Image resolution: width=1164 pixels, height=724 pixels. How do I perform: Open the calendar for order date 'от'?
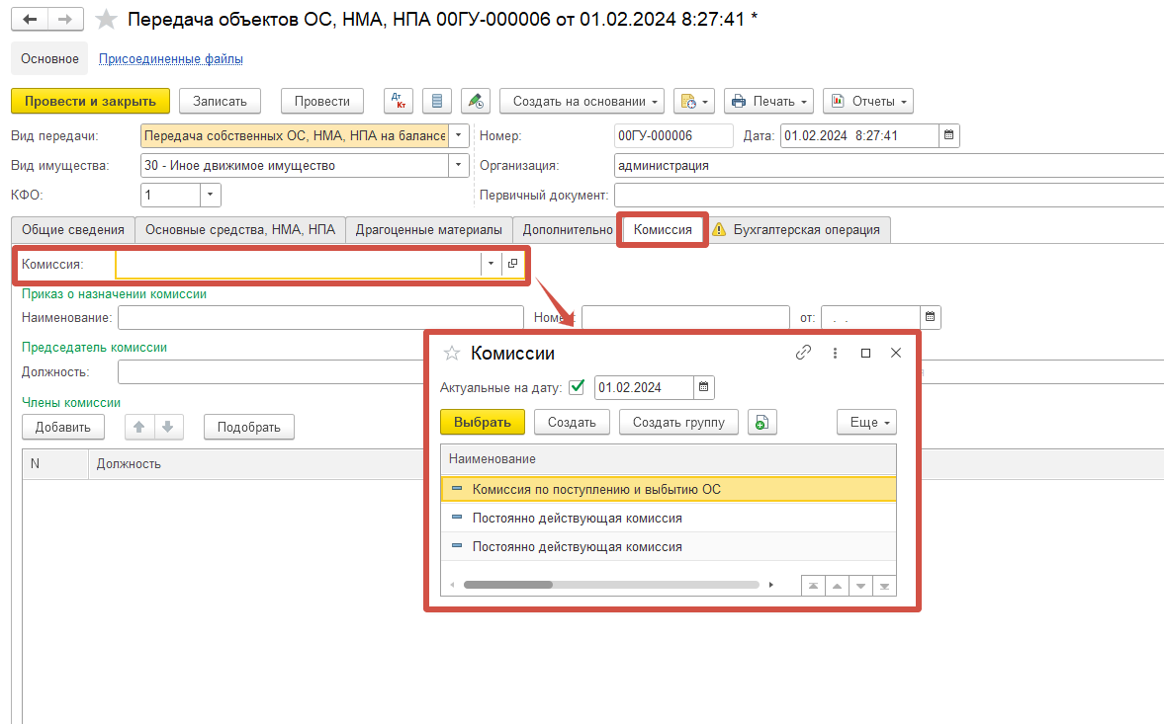click(931, 317)
